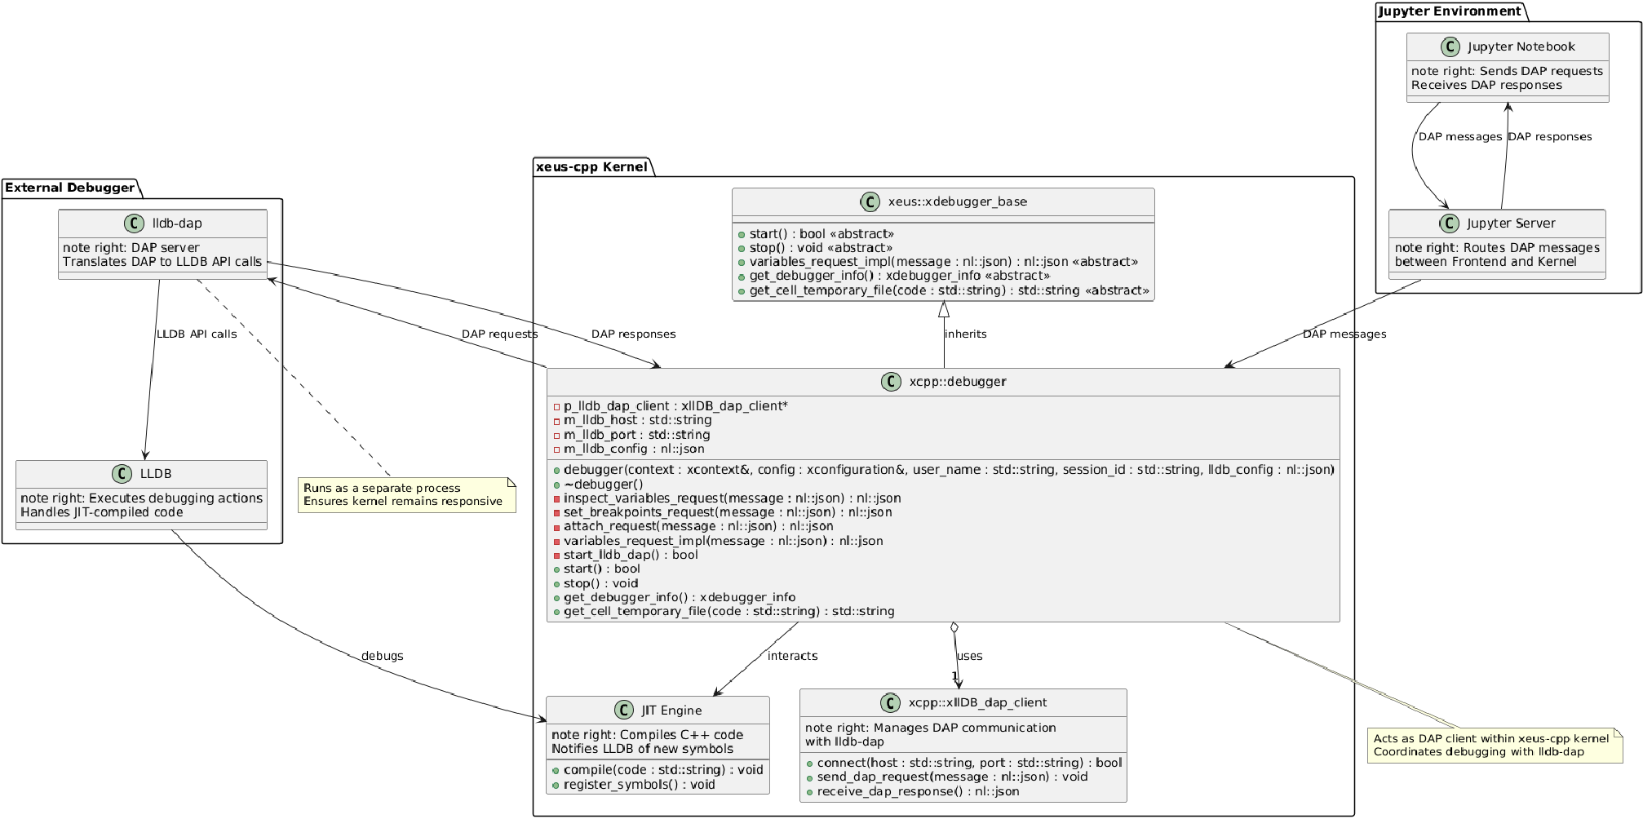
Task: Click the Jupyter Notebook class title
Action: point(1521,47)
